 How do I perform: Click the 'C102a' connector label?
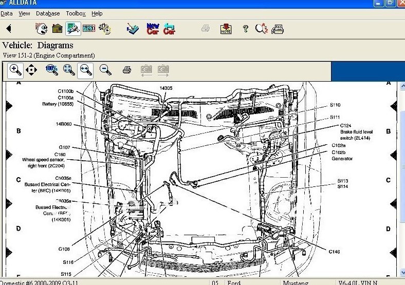[338, 145]
